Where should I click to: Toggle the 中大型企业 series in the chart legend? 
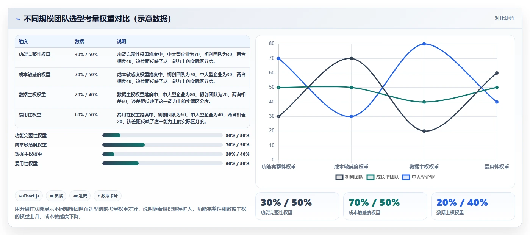click(x=418, y=177)
